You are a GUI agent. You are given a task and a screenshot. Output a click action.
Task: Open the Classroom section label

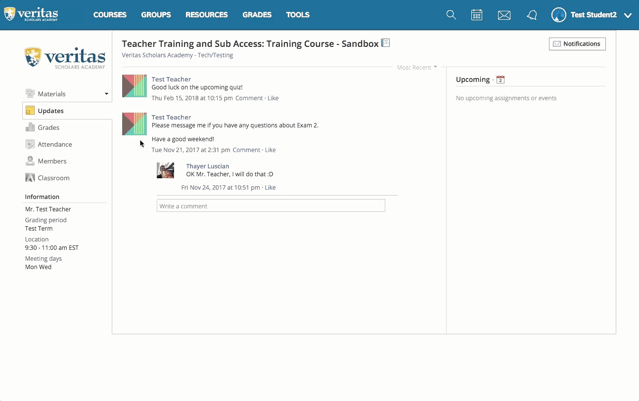(x=53, y=178)
